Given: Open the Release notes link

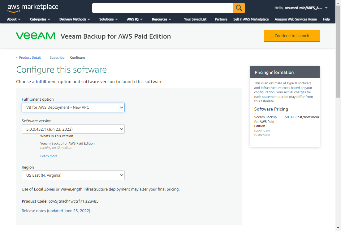Looking at the screenshot, I should pos(56,211).
